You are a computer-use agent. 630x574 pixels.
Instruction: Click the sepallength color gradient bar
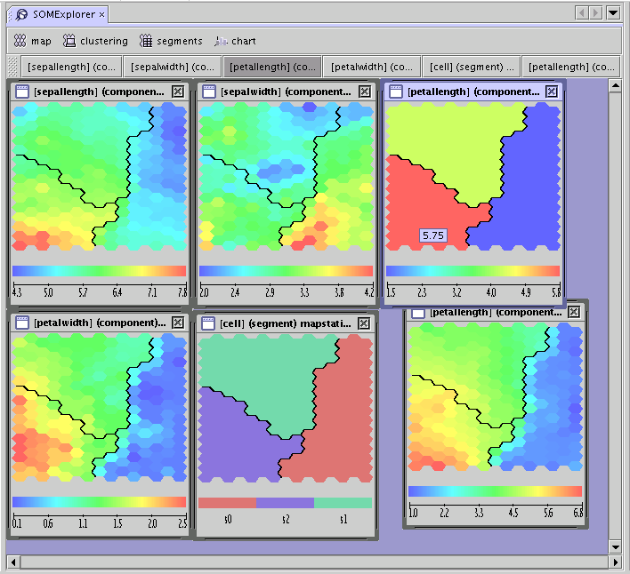(100, 271)
